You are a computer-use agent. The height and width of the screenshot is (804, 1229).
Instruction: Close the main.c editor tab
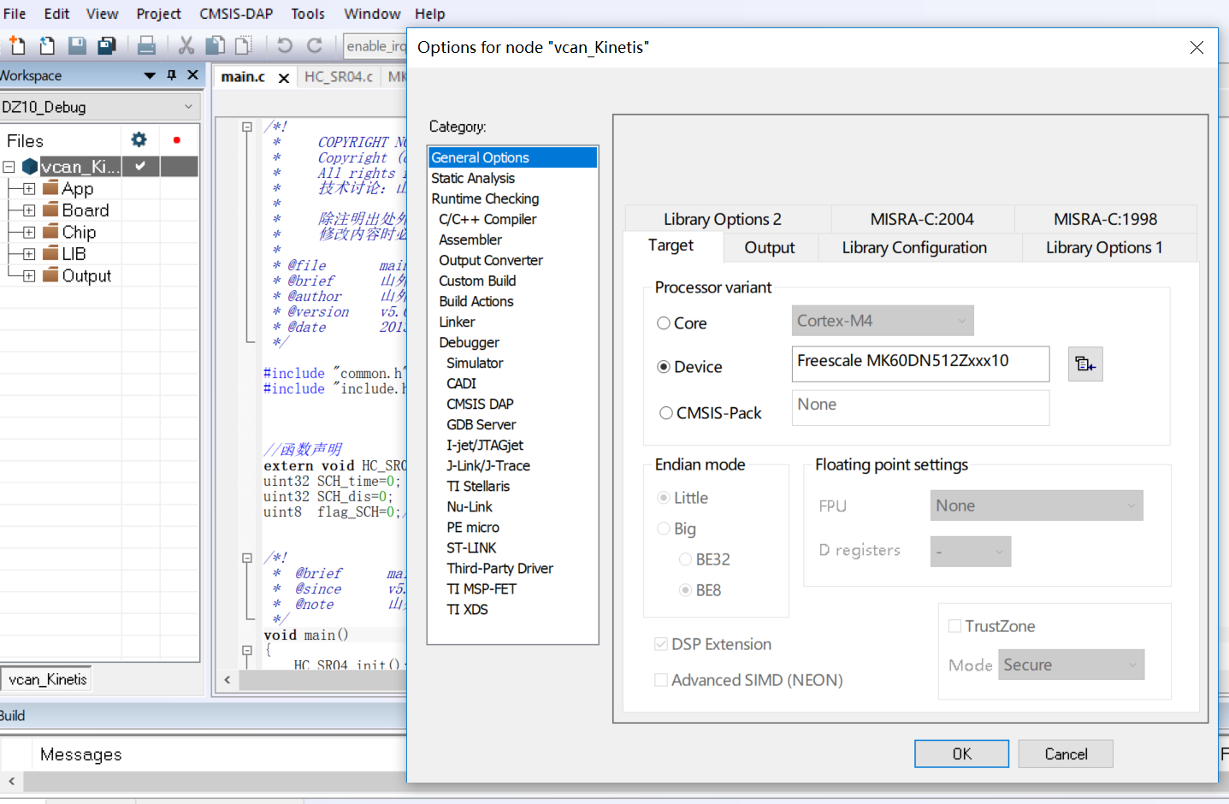[x=284, y=78]
